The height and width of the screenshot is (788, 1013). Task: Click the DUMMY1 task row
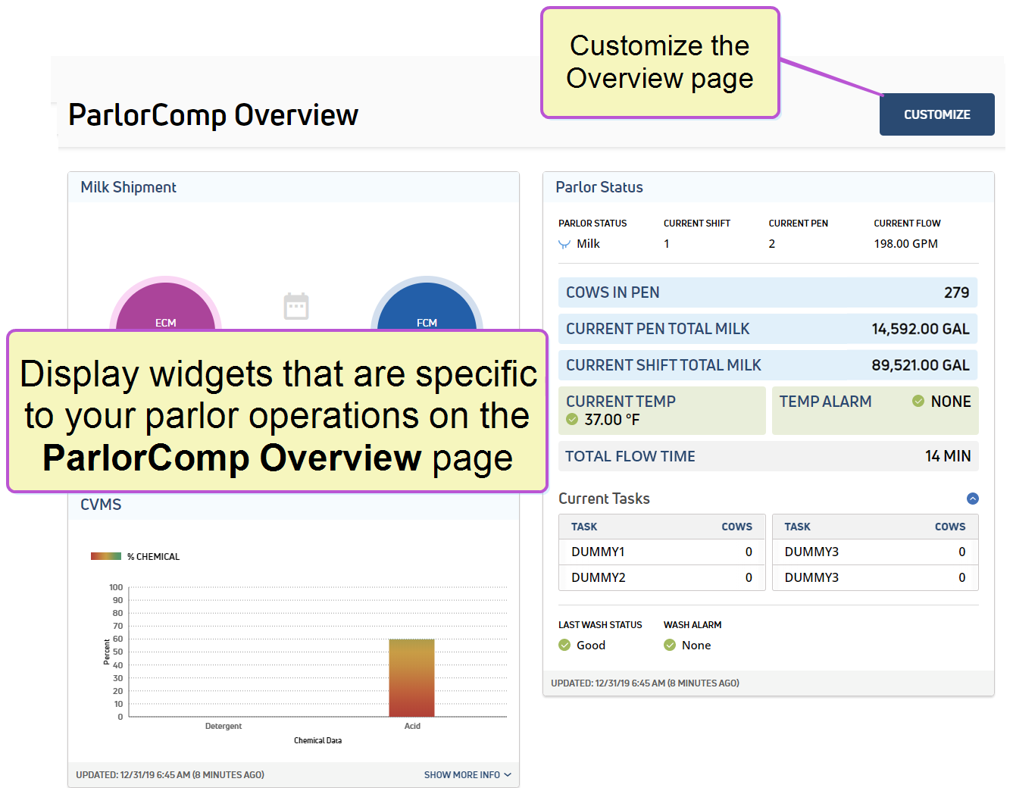661,552
